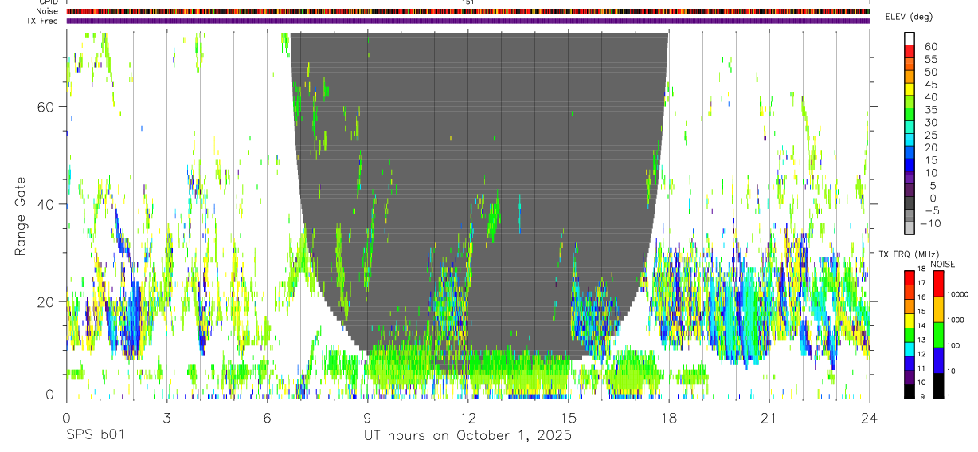Pick the green swatch in NOISE legend
Screen dimensions: 978x452
coord(938,335)
